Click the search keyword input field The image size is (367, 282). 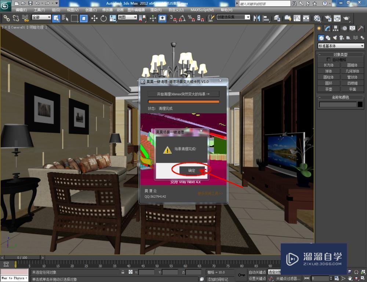tap(265, 4)
